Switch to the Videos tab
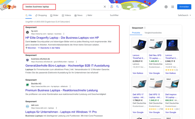 coord(66,15)
